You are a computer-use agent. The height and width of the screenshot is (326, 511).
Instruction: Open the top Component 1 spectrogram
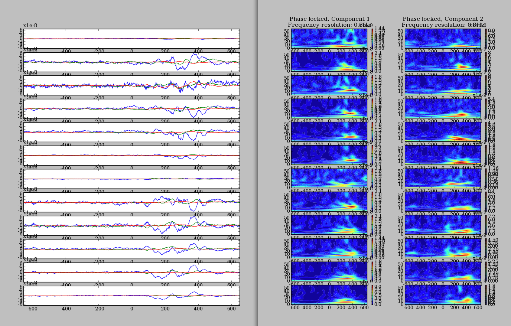click(329, 39)
